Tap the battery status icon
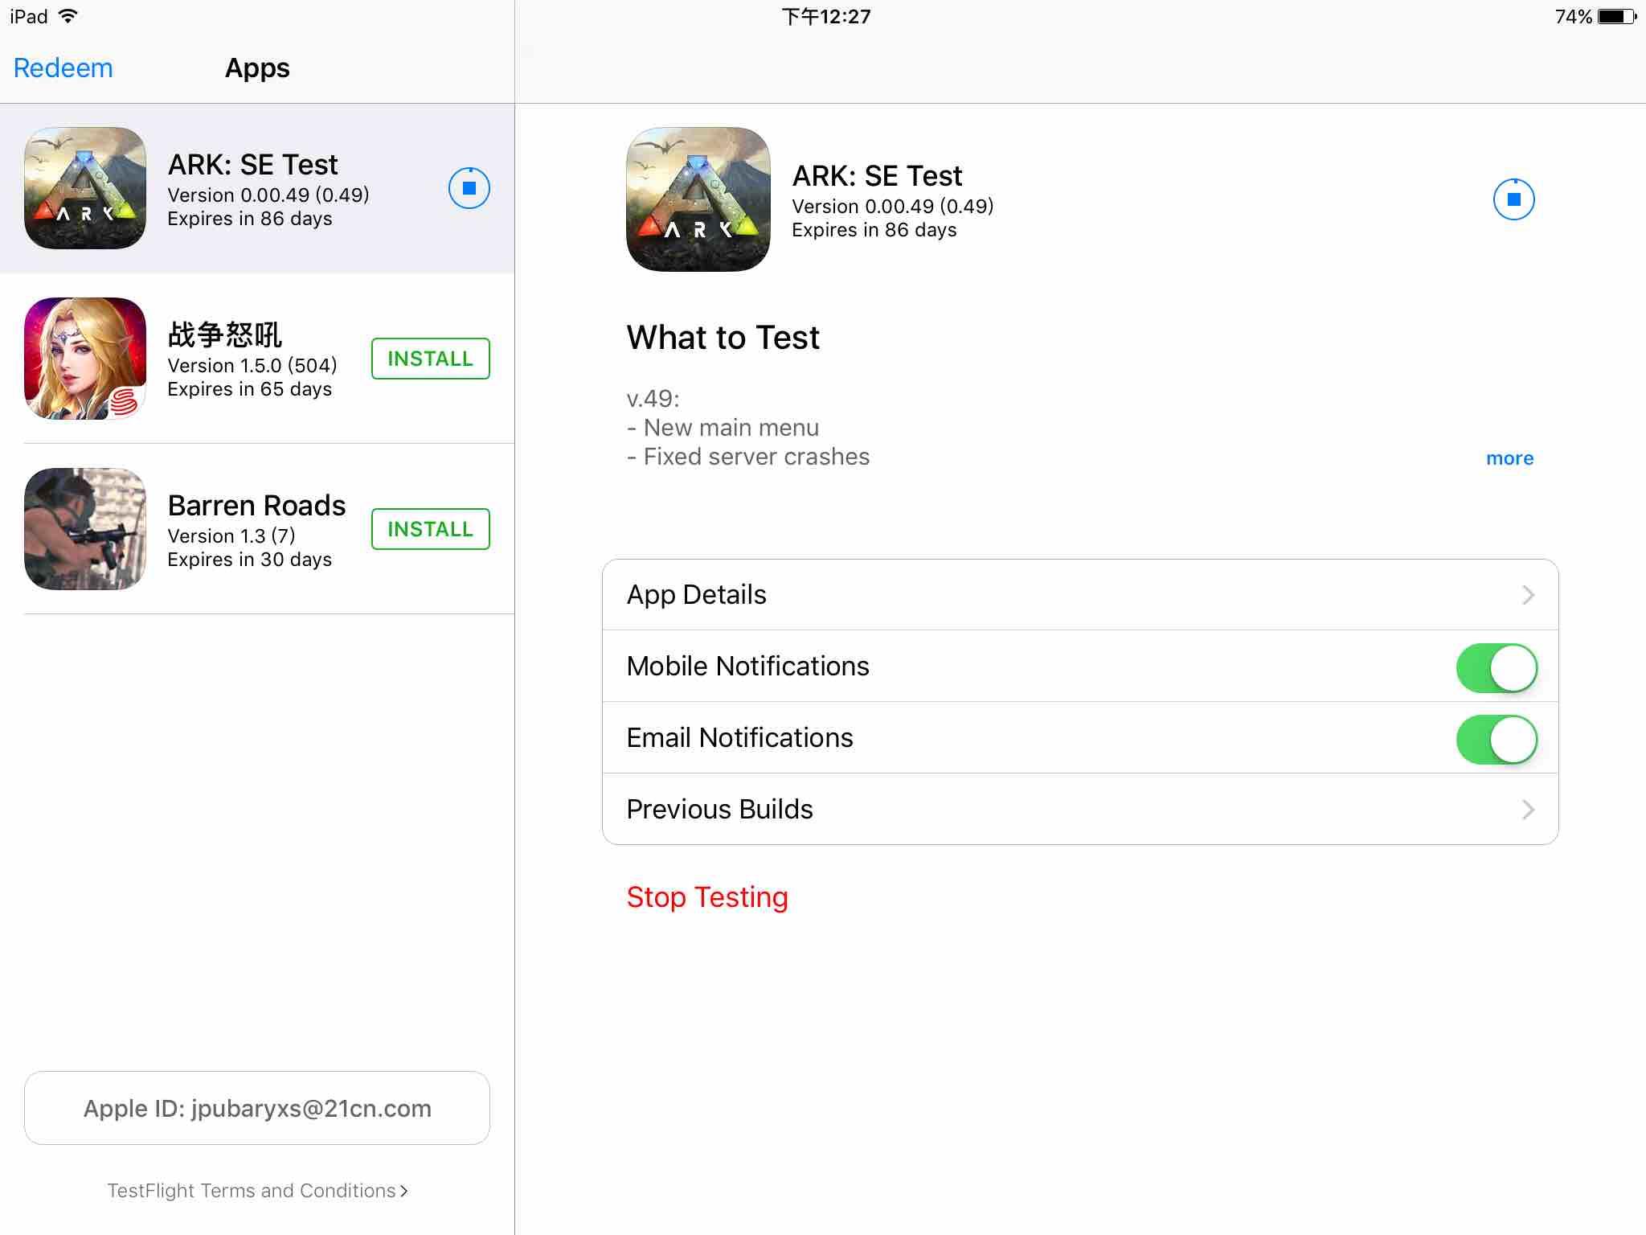This screenshot has width=1646, height=1235. pos(1617,16)
